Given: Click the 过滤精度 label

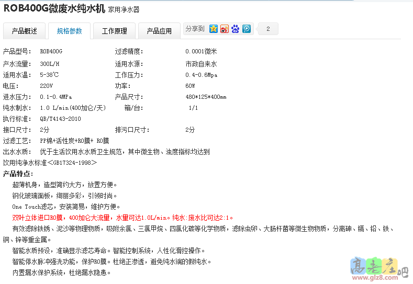Looking at the screenshot, I should click(x=129, y=51).
